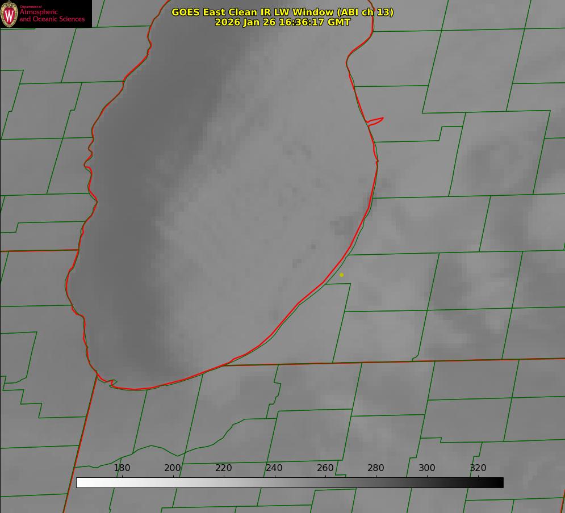Click the 320 colorbar label

coord(478,468)
